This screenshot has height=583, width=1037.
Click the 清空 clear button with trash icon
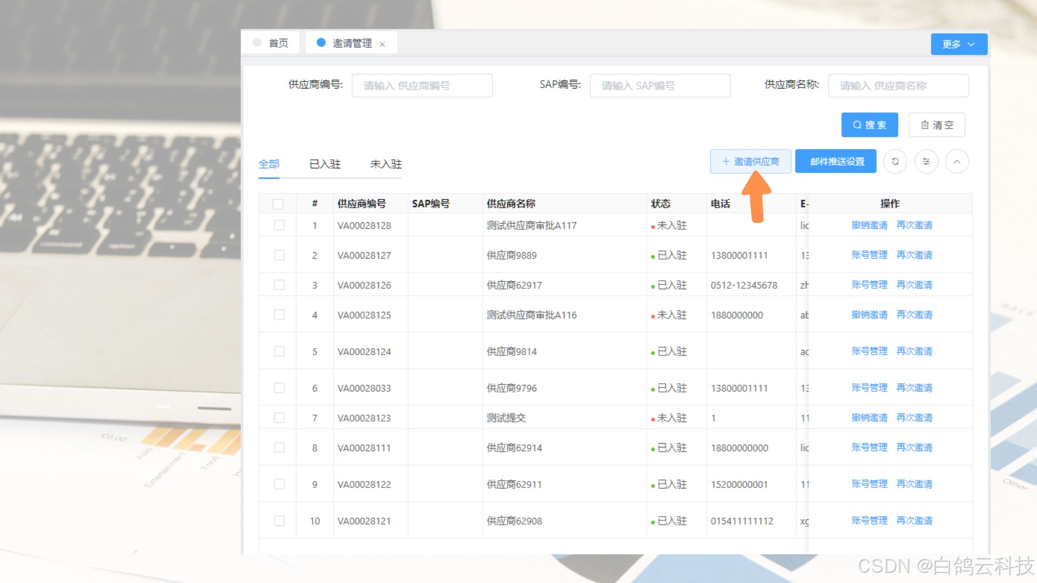tap(937, 125)
